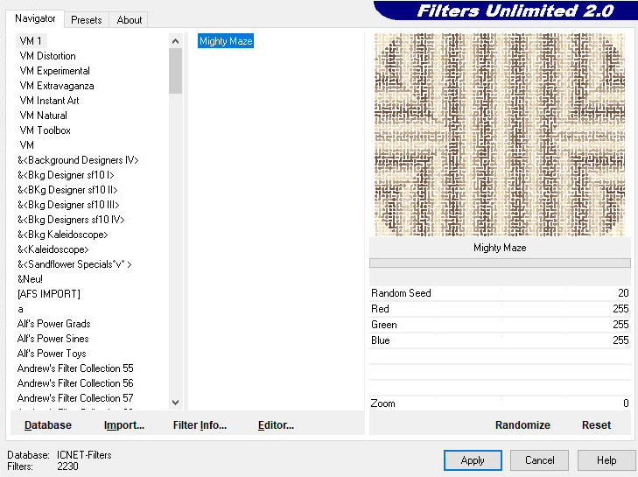Reset the filter parameters
The image size is (638, 477).
coord(596,425)
